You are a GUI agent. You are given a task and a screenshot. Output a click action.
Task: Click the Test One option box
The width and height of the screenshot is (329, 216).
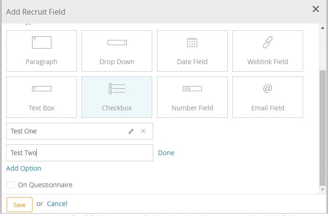point(80,131)
